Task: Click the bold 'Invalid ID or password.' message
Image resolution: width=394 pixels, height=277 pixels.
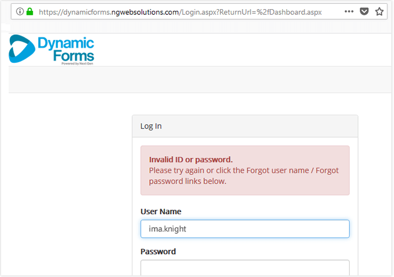Action: (x=191, y=160)
